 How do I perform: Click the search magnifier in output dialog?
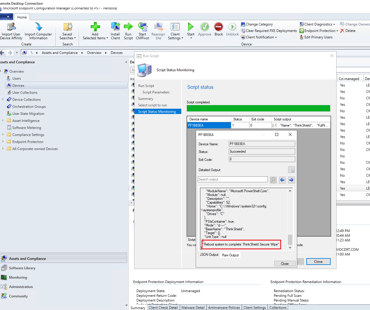click(273, 180)
